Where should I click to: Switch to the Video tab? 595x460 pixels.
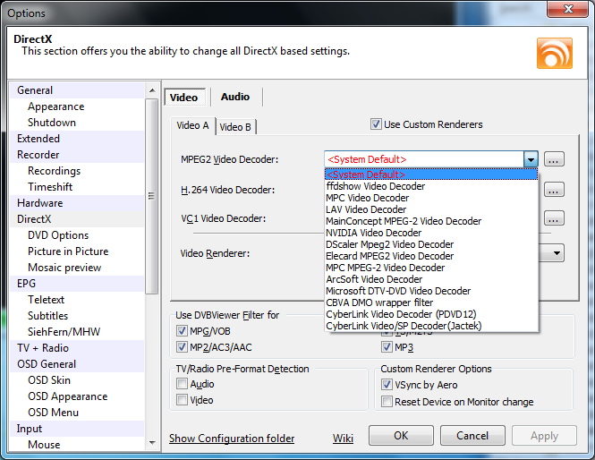(184, 98)
